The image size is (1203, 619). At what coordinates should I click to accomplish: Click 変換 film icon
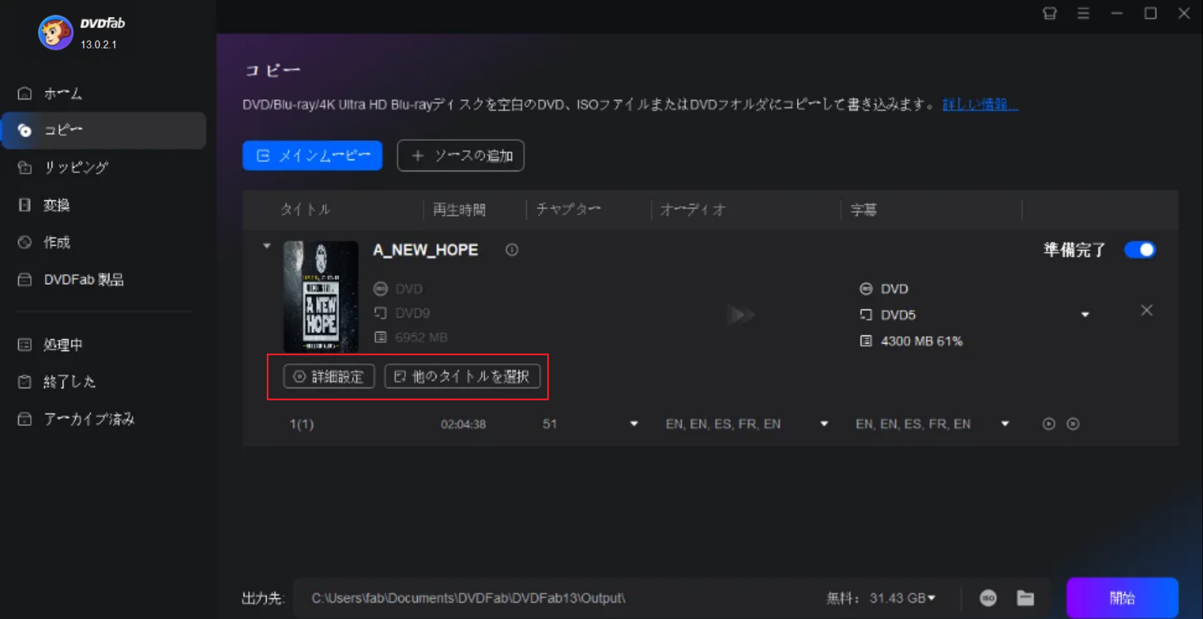25,205
